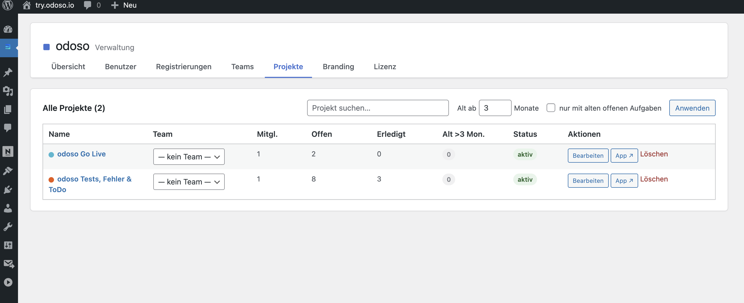Click the try.odoso.io site name
744x303 pixels.
[x=55, y=5]
